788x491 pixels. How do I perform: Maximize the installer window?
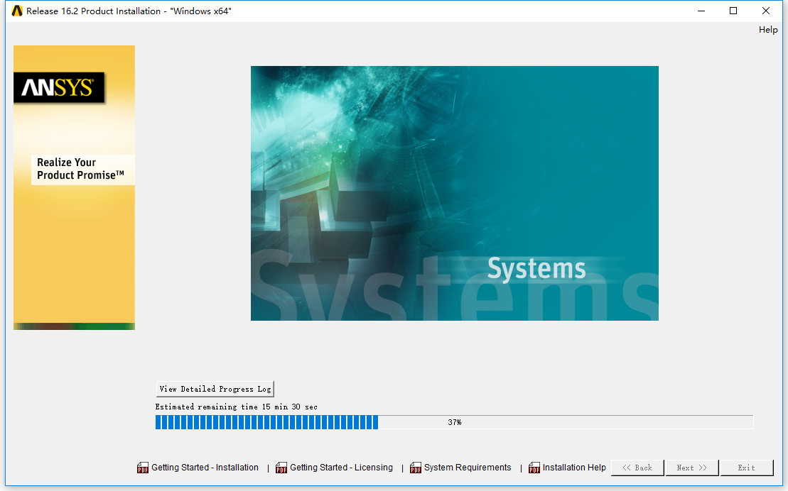733,11
